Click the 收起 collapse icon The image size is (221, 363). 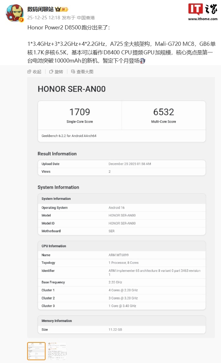(29, 72)
